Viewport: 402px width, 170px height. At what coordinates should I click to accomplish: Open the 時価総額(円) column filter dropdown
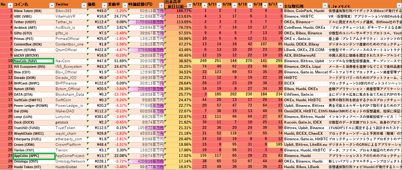click(161, 5)
